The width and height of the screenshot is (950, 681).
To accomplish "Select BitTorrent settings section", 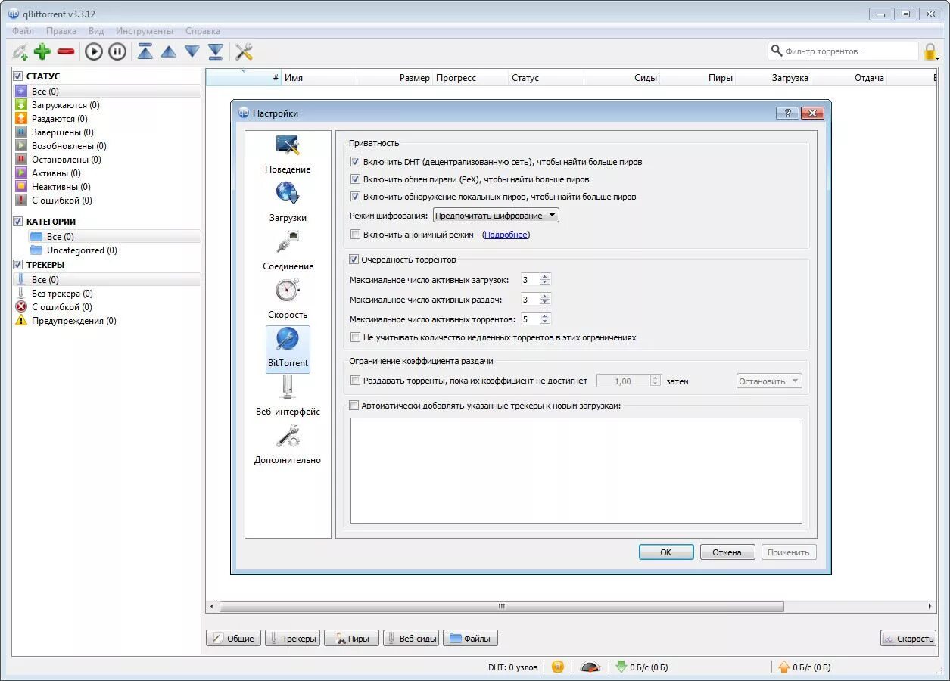I will pyautogui.click(x=288, y=348).
